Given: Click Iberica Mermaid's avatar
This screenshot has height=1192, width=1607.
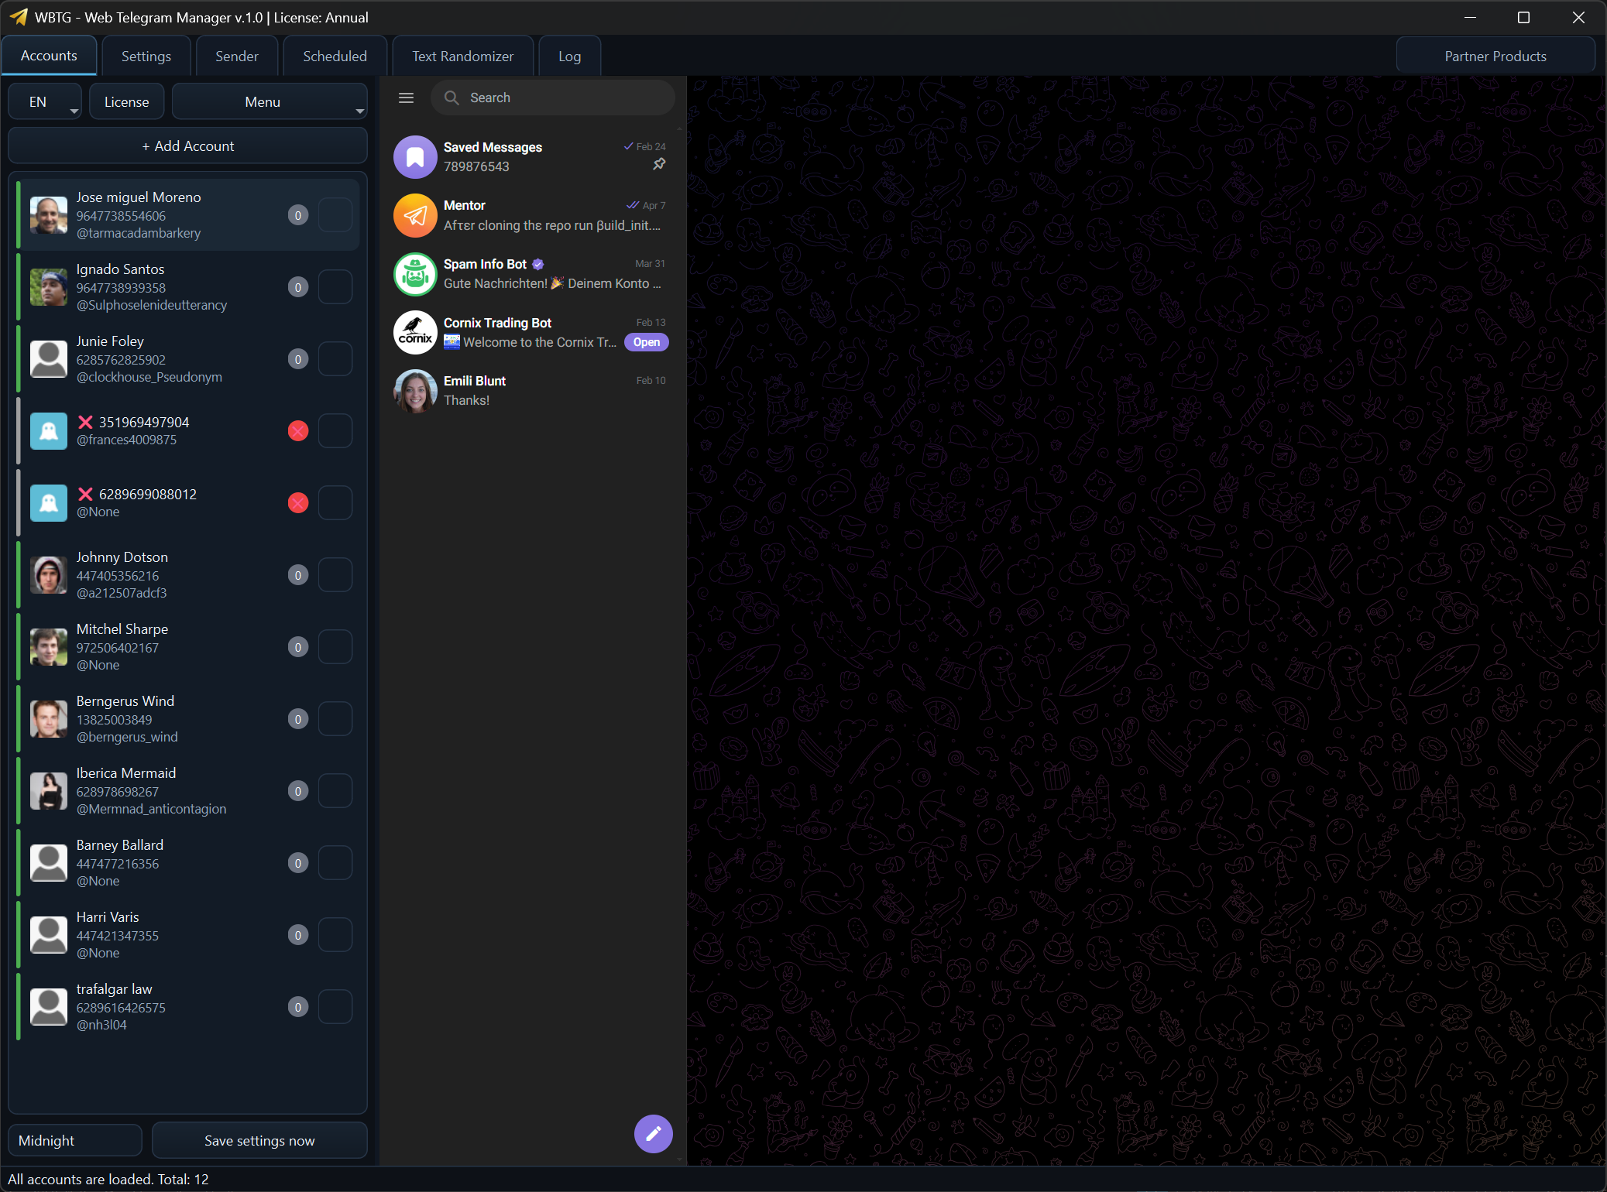Looking at the screenshot, I should [49, 791].
